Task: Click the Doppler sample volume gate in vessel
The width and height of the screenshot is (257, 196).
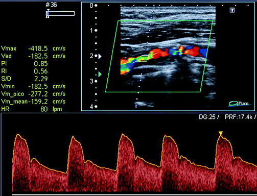Action: [144, 58]
